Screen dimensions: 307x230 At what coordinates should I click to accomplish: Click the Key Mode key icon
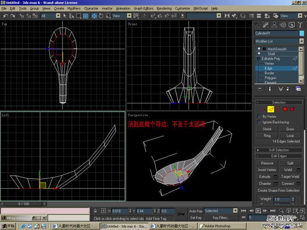click(181, 214)
